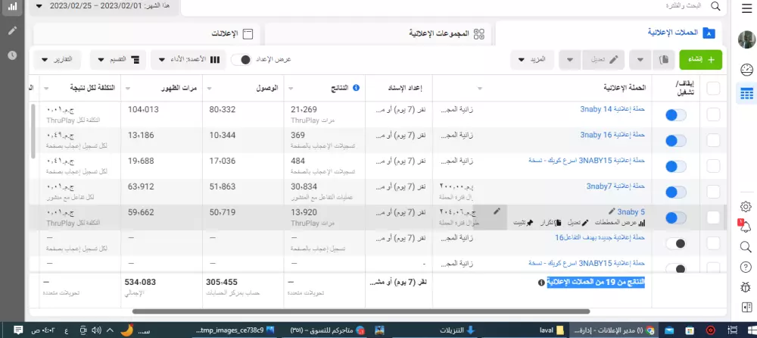
Task: Open the settings gear icon
Action: pos(746,207)
